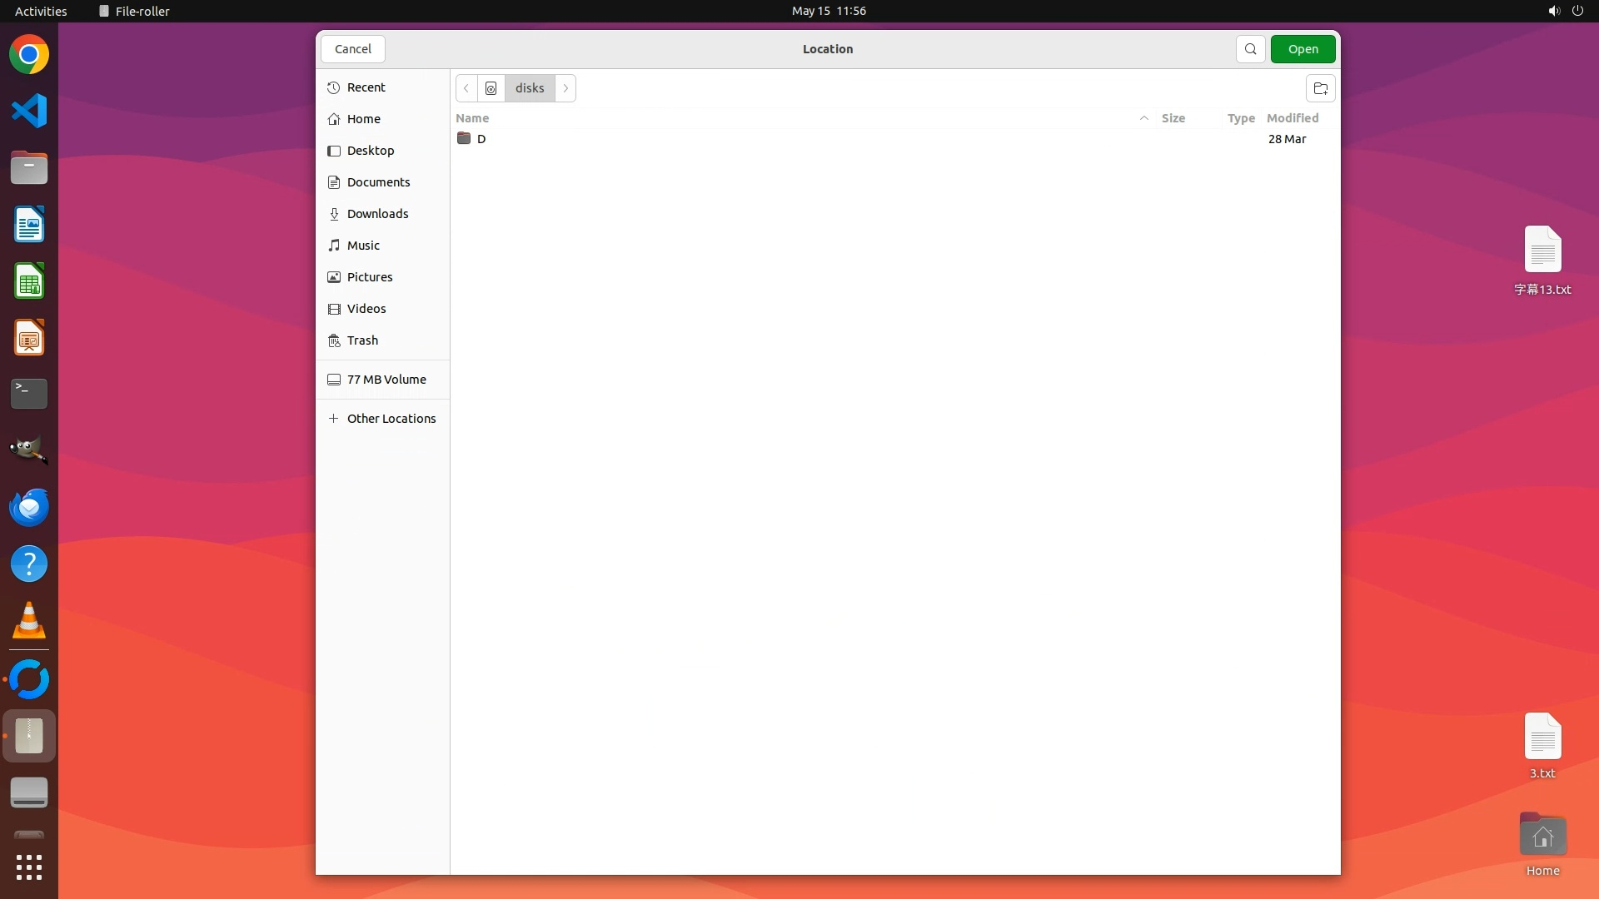The width and height of the screenshot is (1599, 899).
Task: Go to Downloads in sidebar
Action: 377,214
